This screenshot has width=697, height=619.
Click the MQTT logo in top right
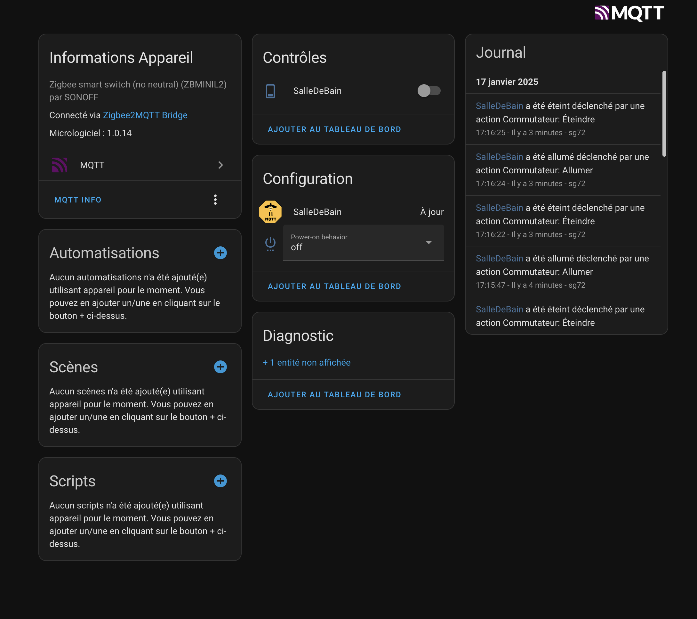pos(629,13)
